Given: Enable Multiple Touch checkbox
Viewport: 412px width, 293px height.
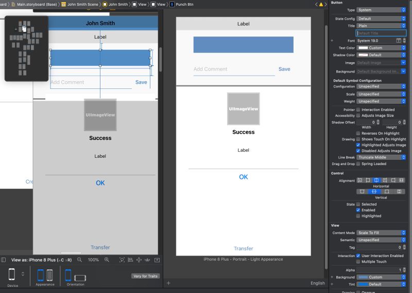Looking at the screenshot, I should click(x=358, y=262).
